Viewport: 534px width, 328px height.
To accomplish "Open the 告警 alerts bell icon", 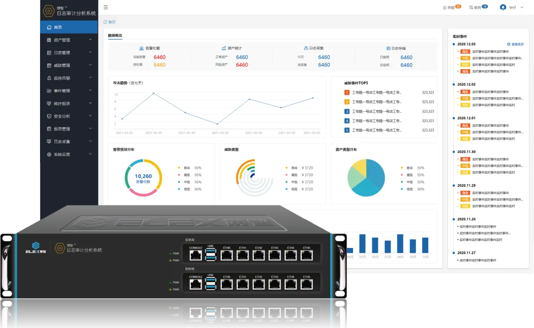I will [x=445, y=8].
